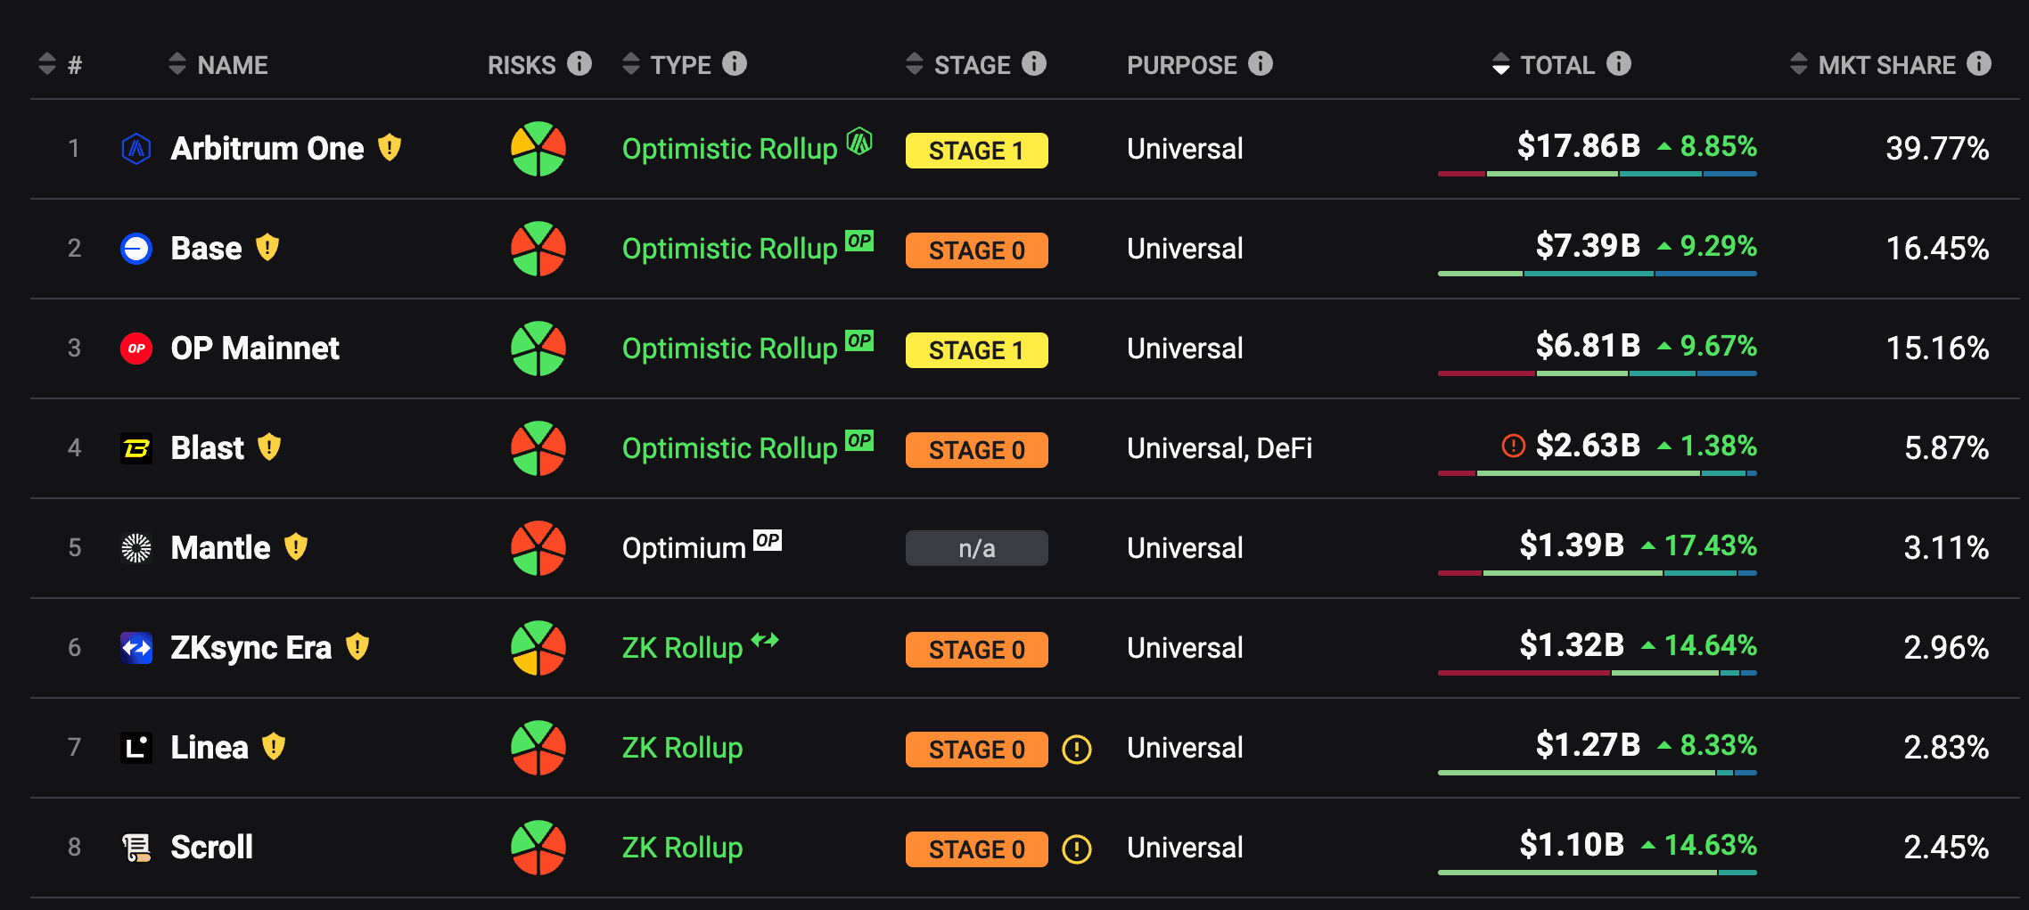Click the Universal, DeFi purpose for Blast
Image resolution: width=2029 pixels, height=910 pixels.
pos(1220,447)
